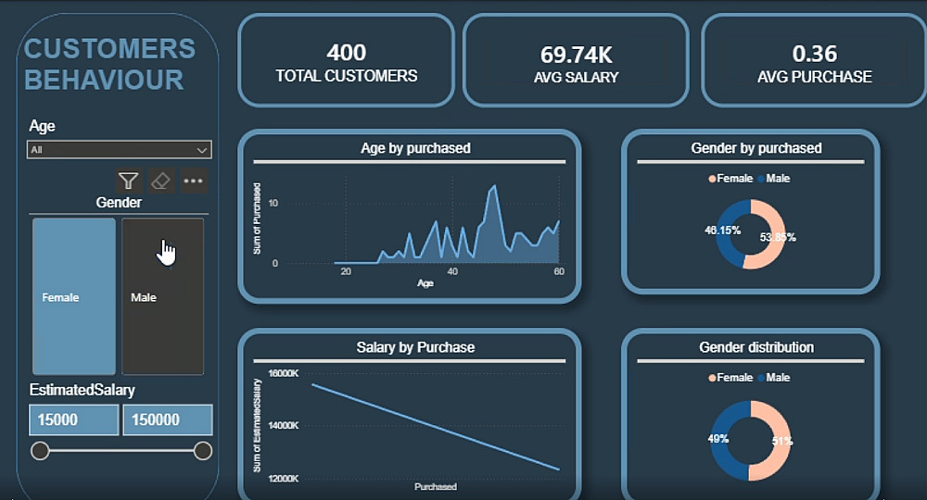Click Female legend in Gender distribution
This screenshot has height=500, width=927.
coord(730,377)
